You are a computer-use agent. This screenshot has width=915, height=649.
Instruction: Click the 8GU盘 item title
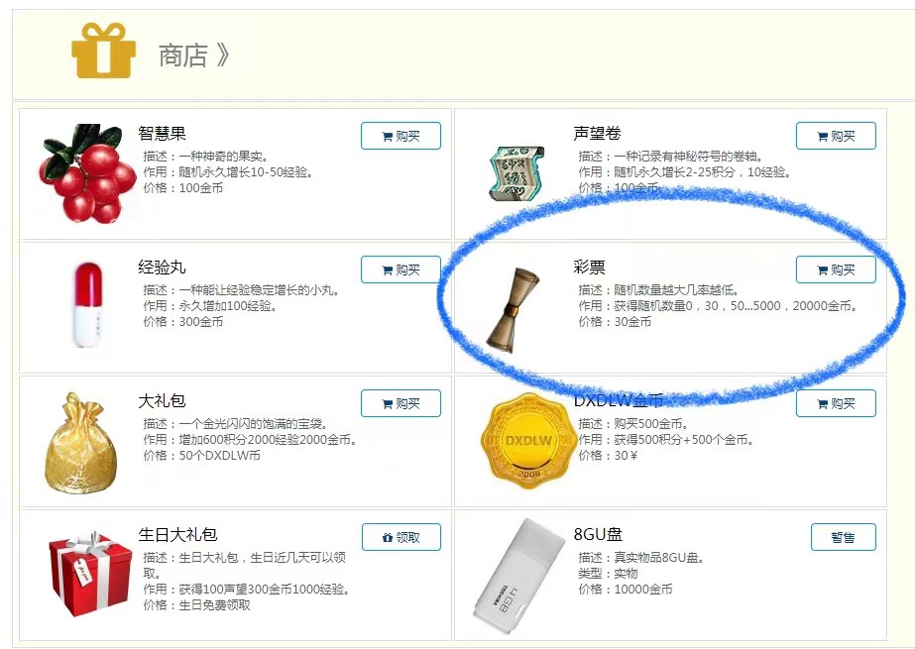598,534
